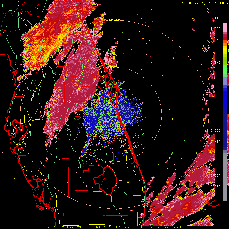Click the 1.000 scale value

[216, 28]
